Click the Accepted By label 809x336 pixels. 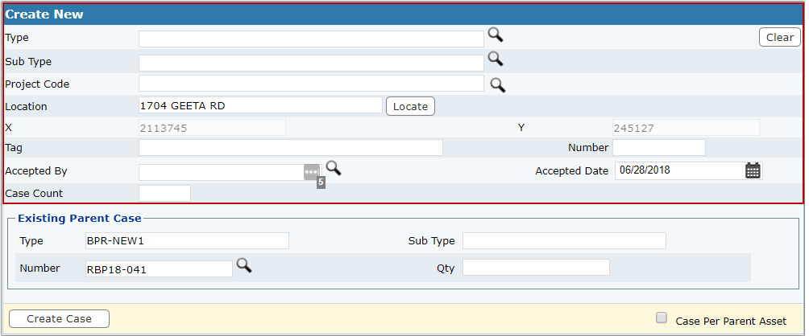[x=36, y=171]
